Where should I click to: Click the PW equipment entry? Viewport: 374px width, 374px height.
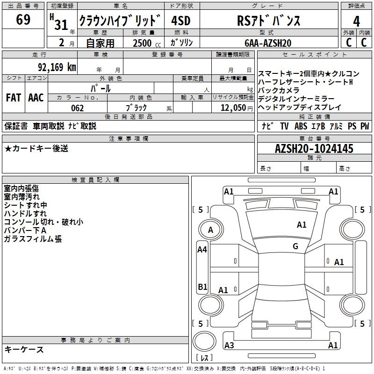tap(365, 126)
